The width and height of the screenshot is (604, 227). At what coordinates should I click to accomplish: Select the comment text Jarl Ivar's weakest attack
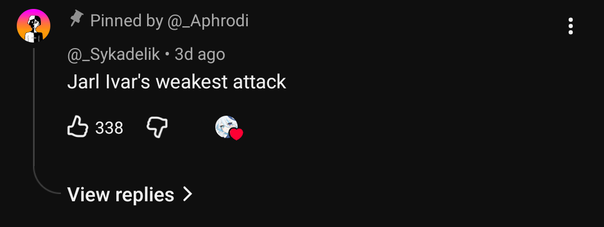[x=176, y=82]
